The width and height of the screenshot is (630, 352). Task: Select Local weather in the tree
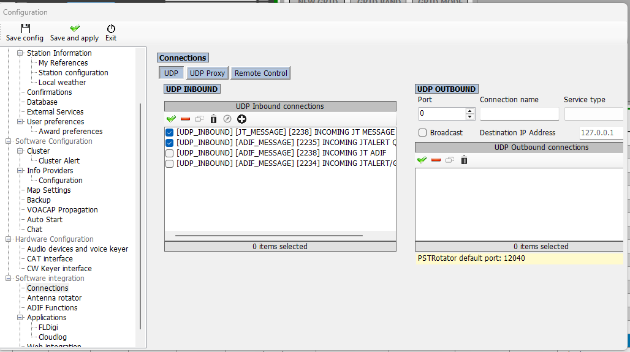[x=63, y=82]
